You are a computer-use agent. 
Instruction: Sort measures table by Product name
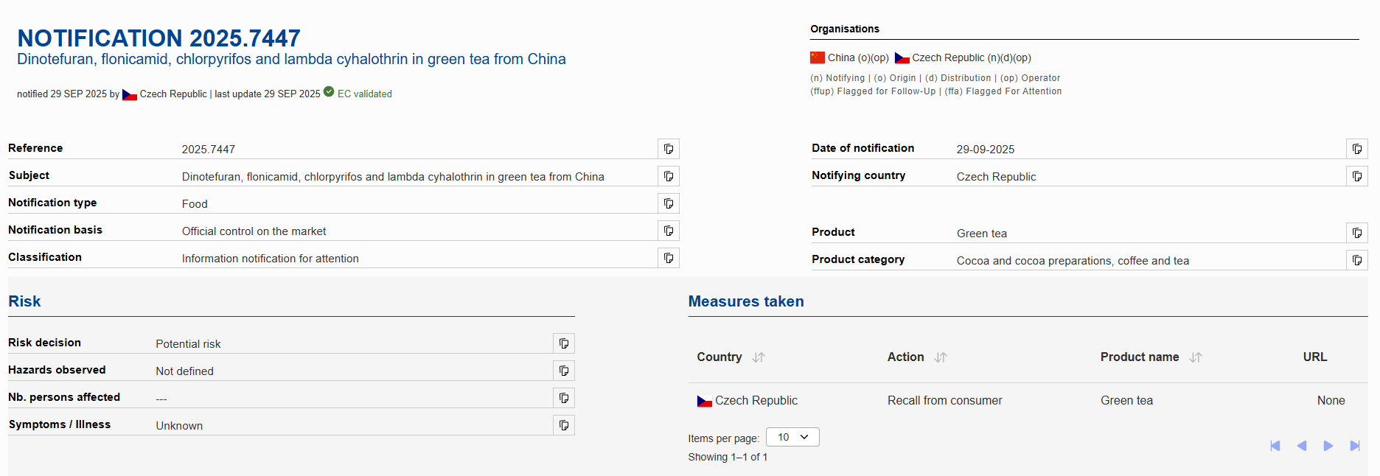click(1196, 357)
